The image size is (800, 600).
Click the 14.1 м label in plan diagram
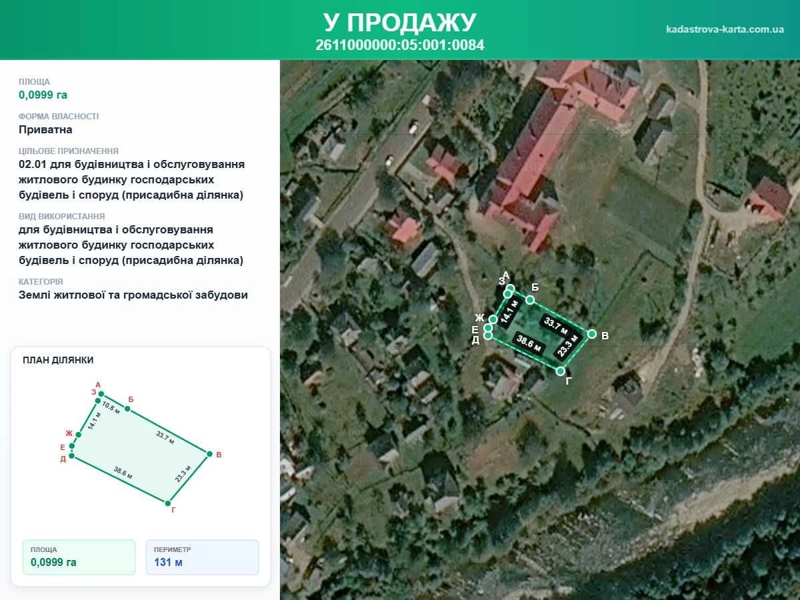pyautogui.click(x=94, y=421)
